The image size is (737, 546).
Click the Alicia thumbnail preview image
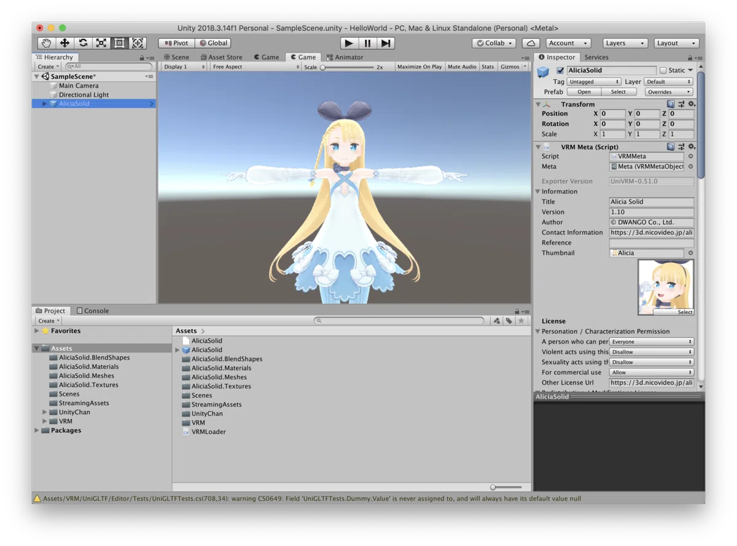(x=666, y=287)
